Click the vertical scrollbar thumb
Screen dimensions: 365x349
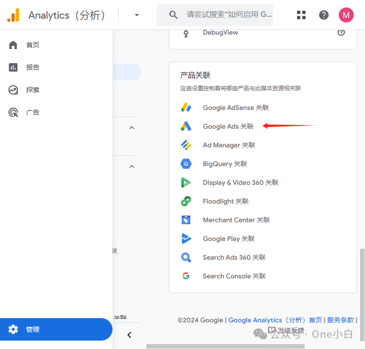pos(362,294)
